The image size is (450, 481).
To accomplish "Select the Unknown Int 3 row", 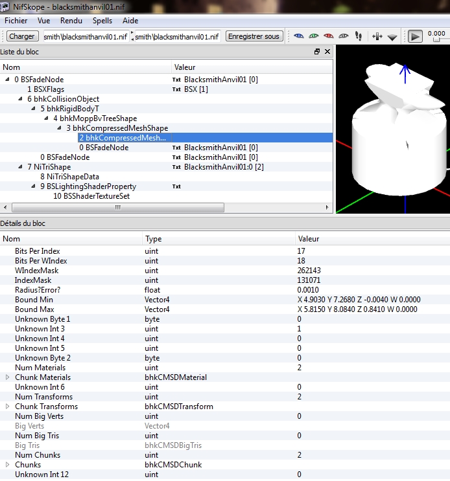I will (225, 329).
